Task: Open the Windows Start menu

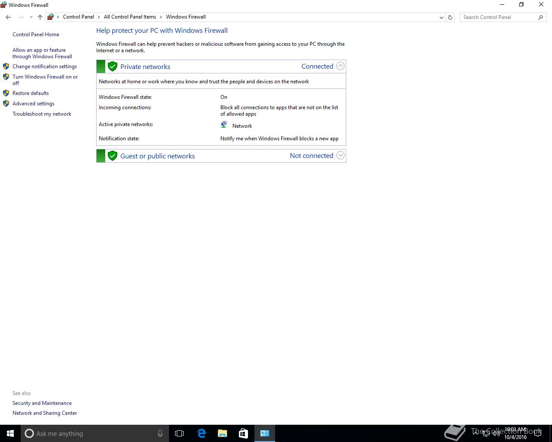Action: tap(10, 433)
